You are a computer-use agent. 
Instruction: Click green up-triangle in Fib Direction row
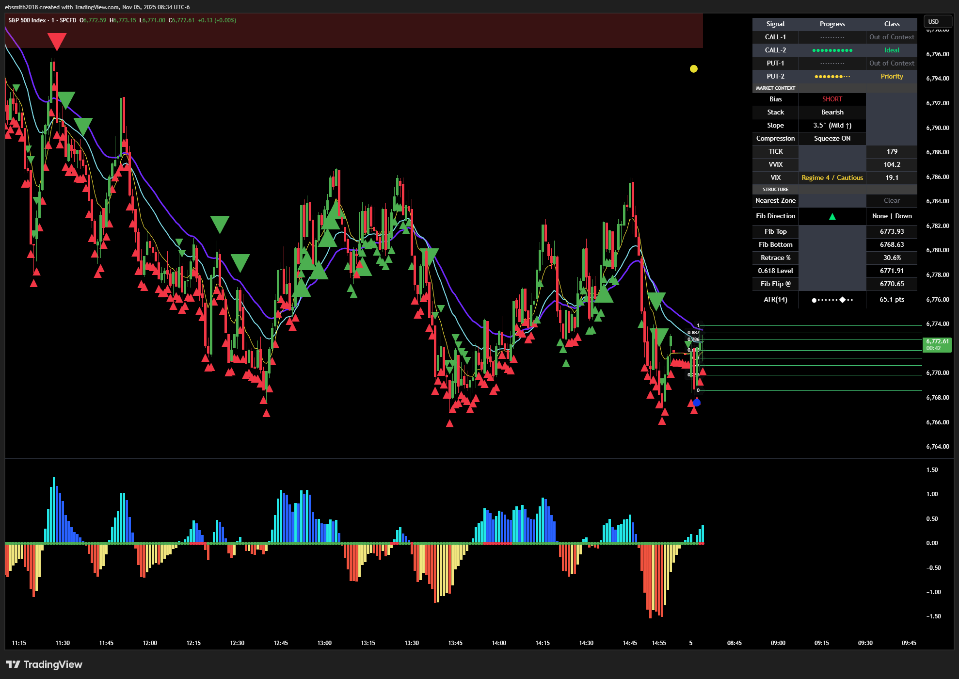click(x=832, y=216)
